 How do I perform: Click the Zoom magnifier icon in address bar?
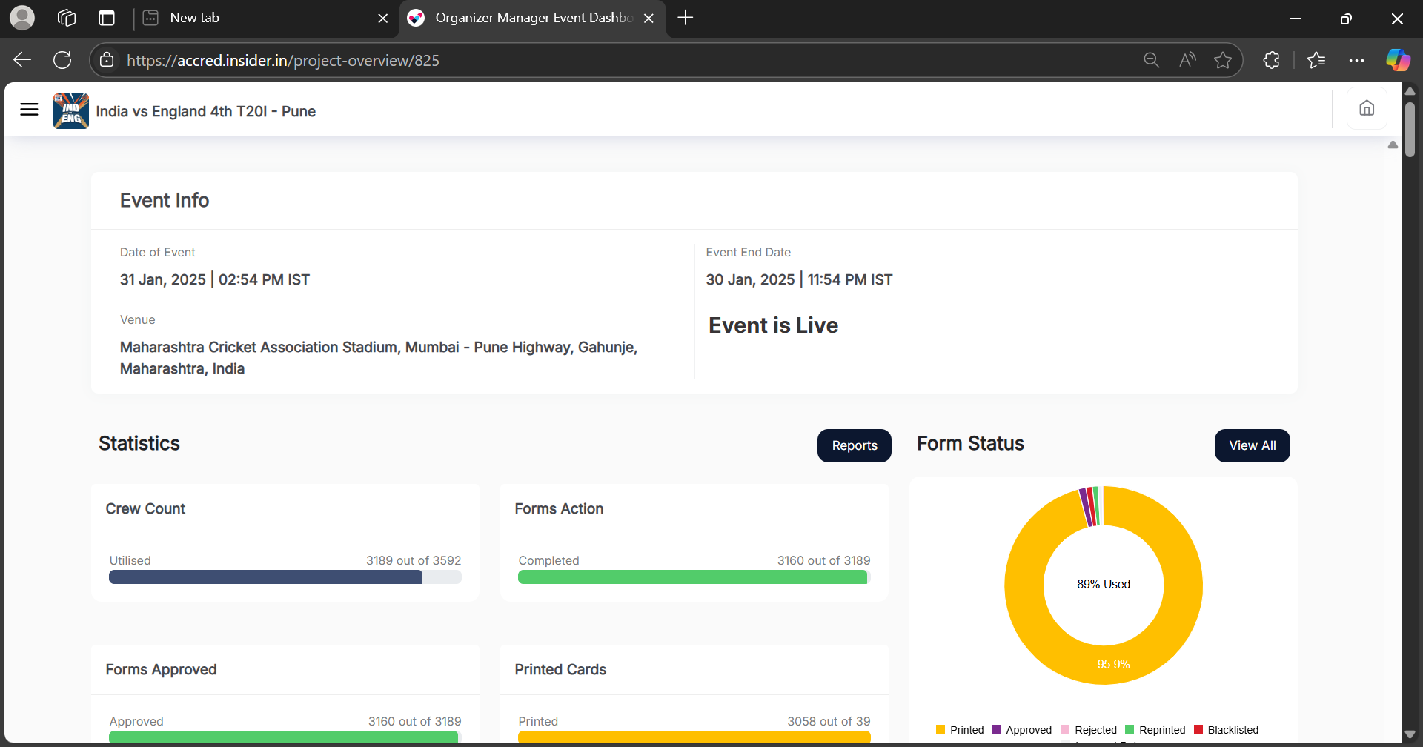pyautogui.click(x=1151, y=60)
